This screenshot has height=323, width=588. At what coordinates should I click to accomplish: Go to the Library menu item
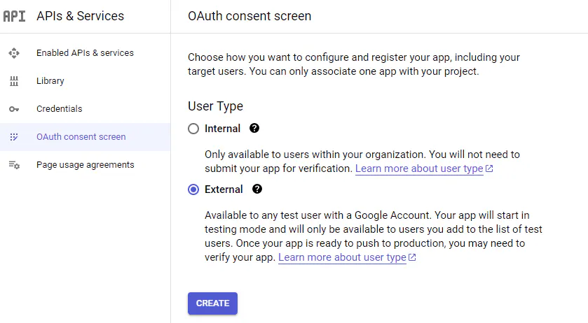(50, 81)
